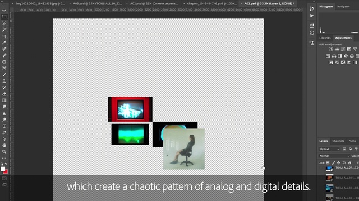Add a Color Balance adjustment

(x=334, y=56)
